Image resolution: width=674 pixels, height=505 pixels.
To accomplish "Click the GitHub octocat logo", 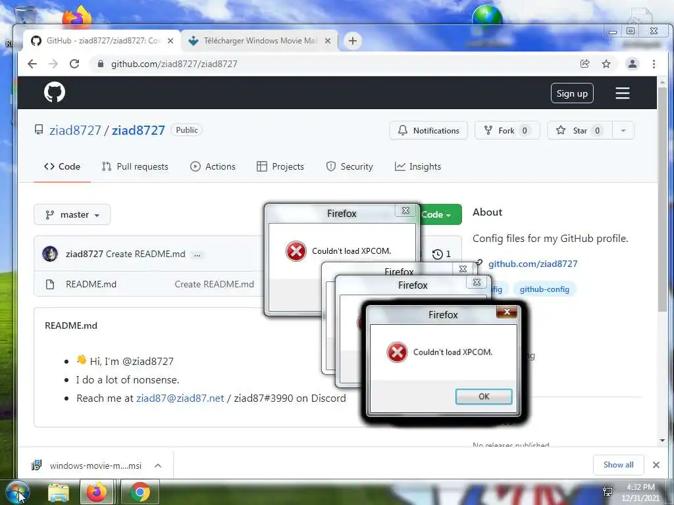I will 55,92.
